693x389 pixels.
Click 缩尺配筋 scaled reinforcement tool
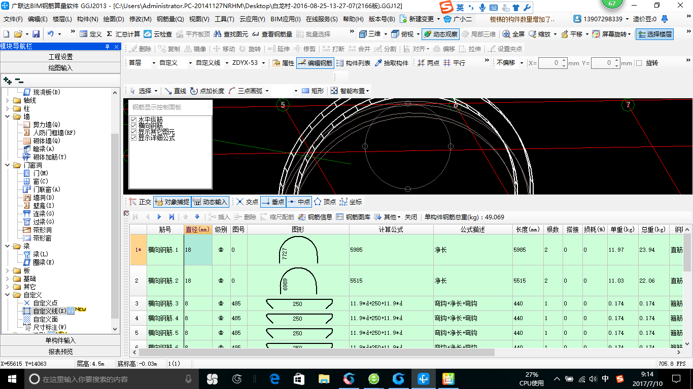[277, 217]
